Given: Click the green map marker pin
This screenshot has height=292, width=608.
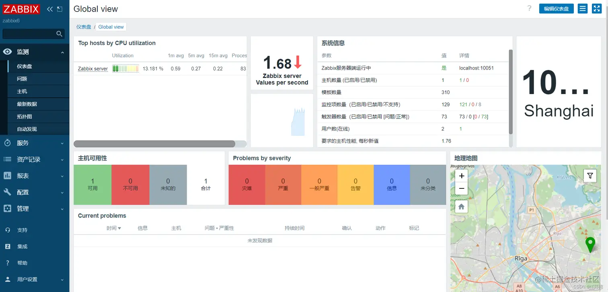Looking at the screenshot, I should point(590,245).
